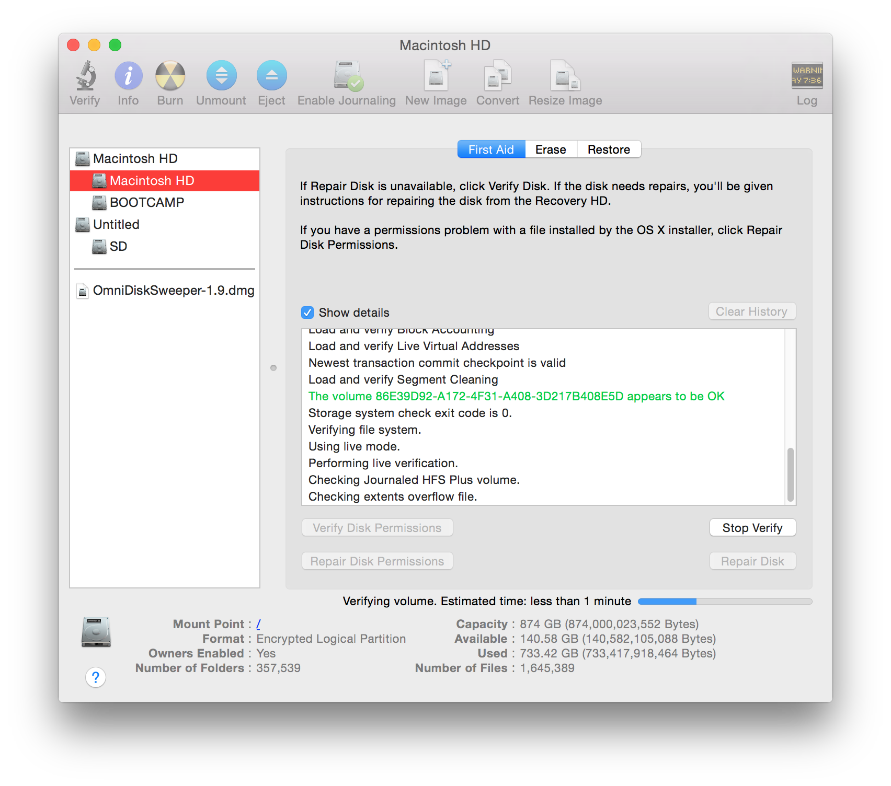The height and width of the screenshot is (786, 891).
Task: Switch to the Erase tab
Action: tap(550, 149)
